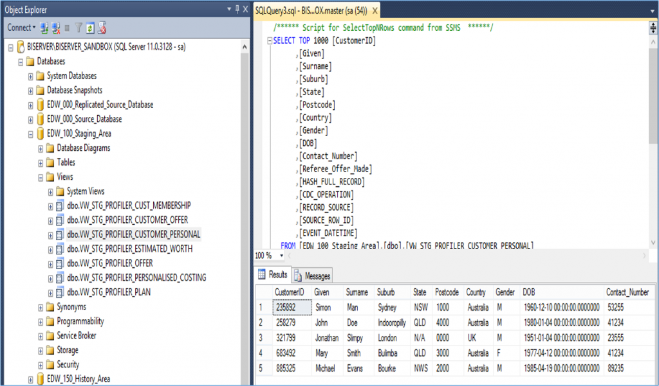Viewport: 659px width, 386px height.
Task: Click the Stop icon in Object Explorer toolbar
Action: pyautogui.click(x=68, y=28)
